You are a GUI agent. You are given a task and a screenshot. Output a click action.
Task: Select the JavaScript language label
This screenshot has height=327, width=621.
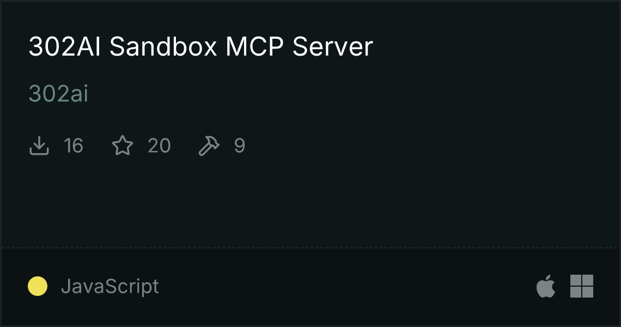[110, 286]
